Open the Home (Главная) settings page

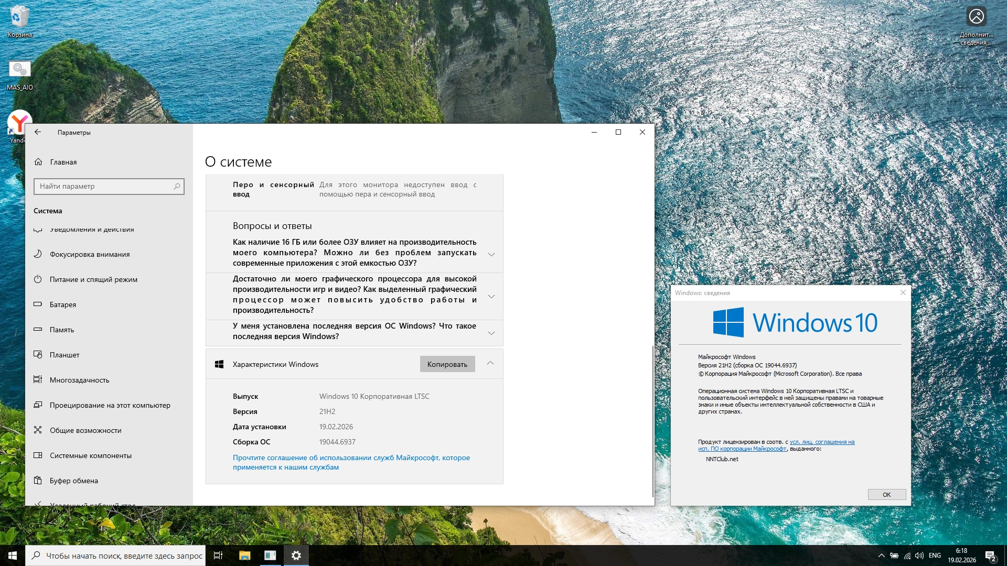(63, 162)
